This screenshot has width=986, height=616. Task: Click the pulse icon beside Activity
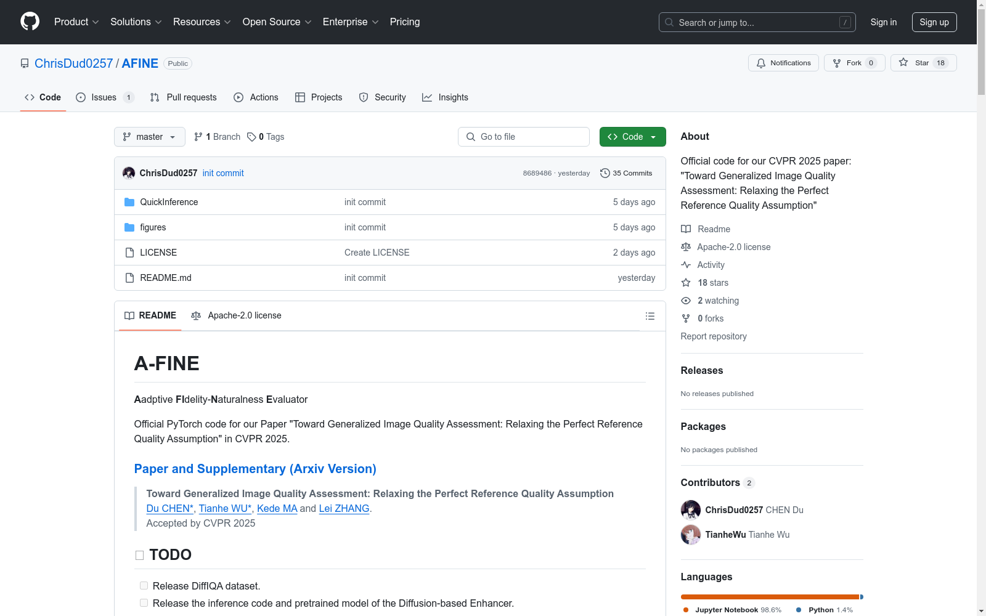click(x=686, y=265)
